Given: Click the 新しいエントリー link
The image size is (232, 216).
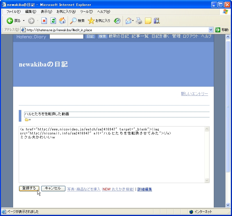Looking at the screenshot, I should pyautogui.click(x=194, y=94).
